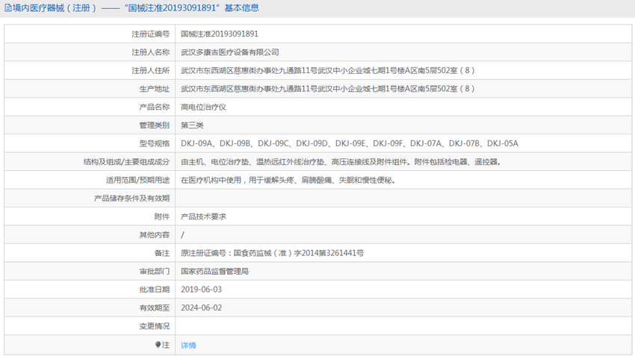The image size is (635, 356).
Task: Click management category value 第三类
Action: tap(192, 125)
